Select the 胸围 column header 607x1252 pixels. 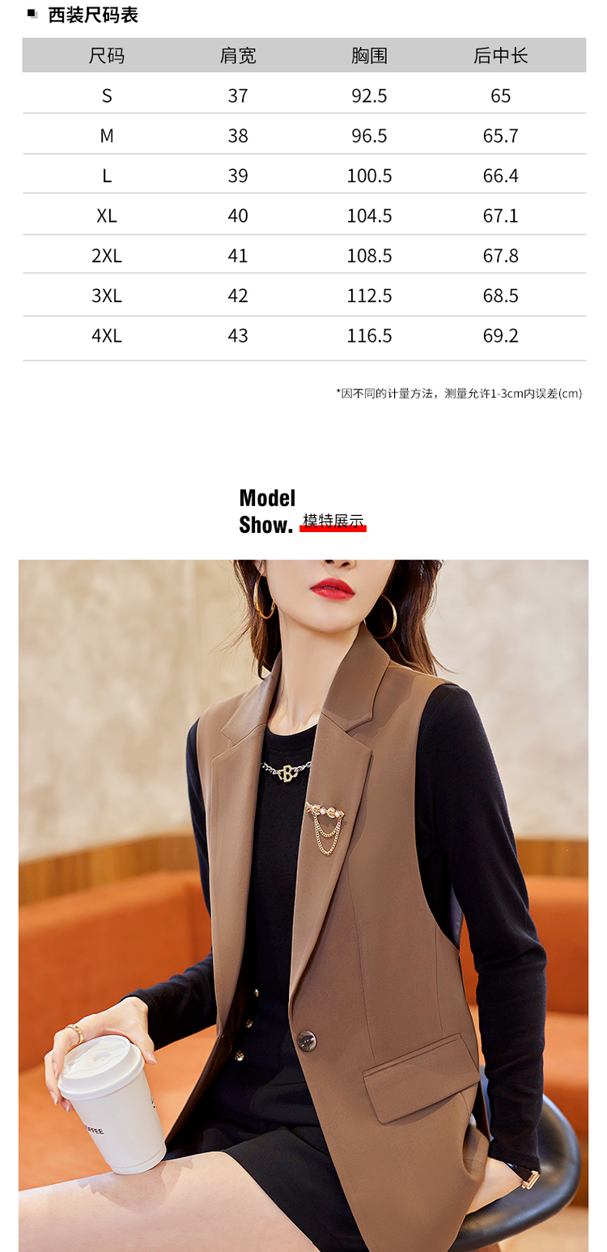[369, 56]
